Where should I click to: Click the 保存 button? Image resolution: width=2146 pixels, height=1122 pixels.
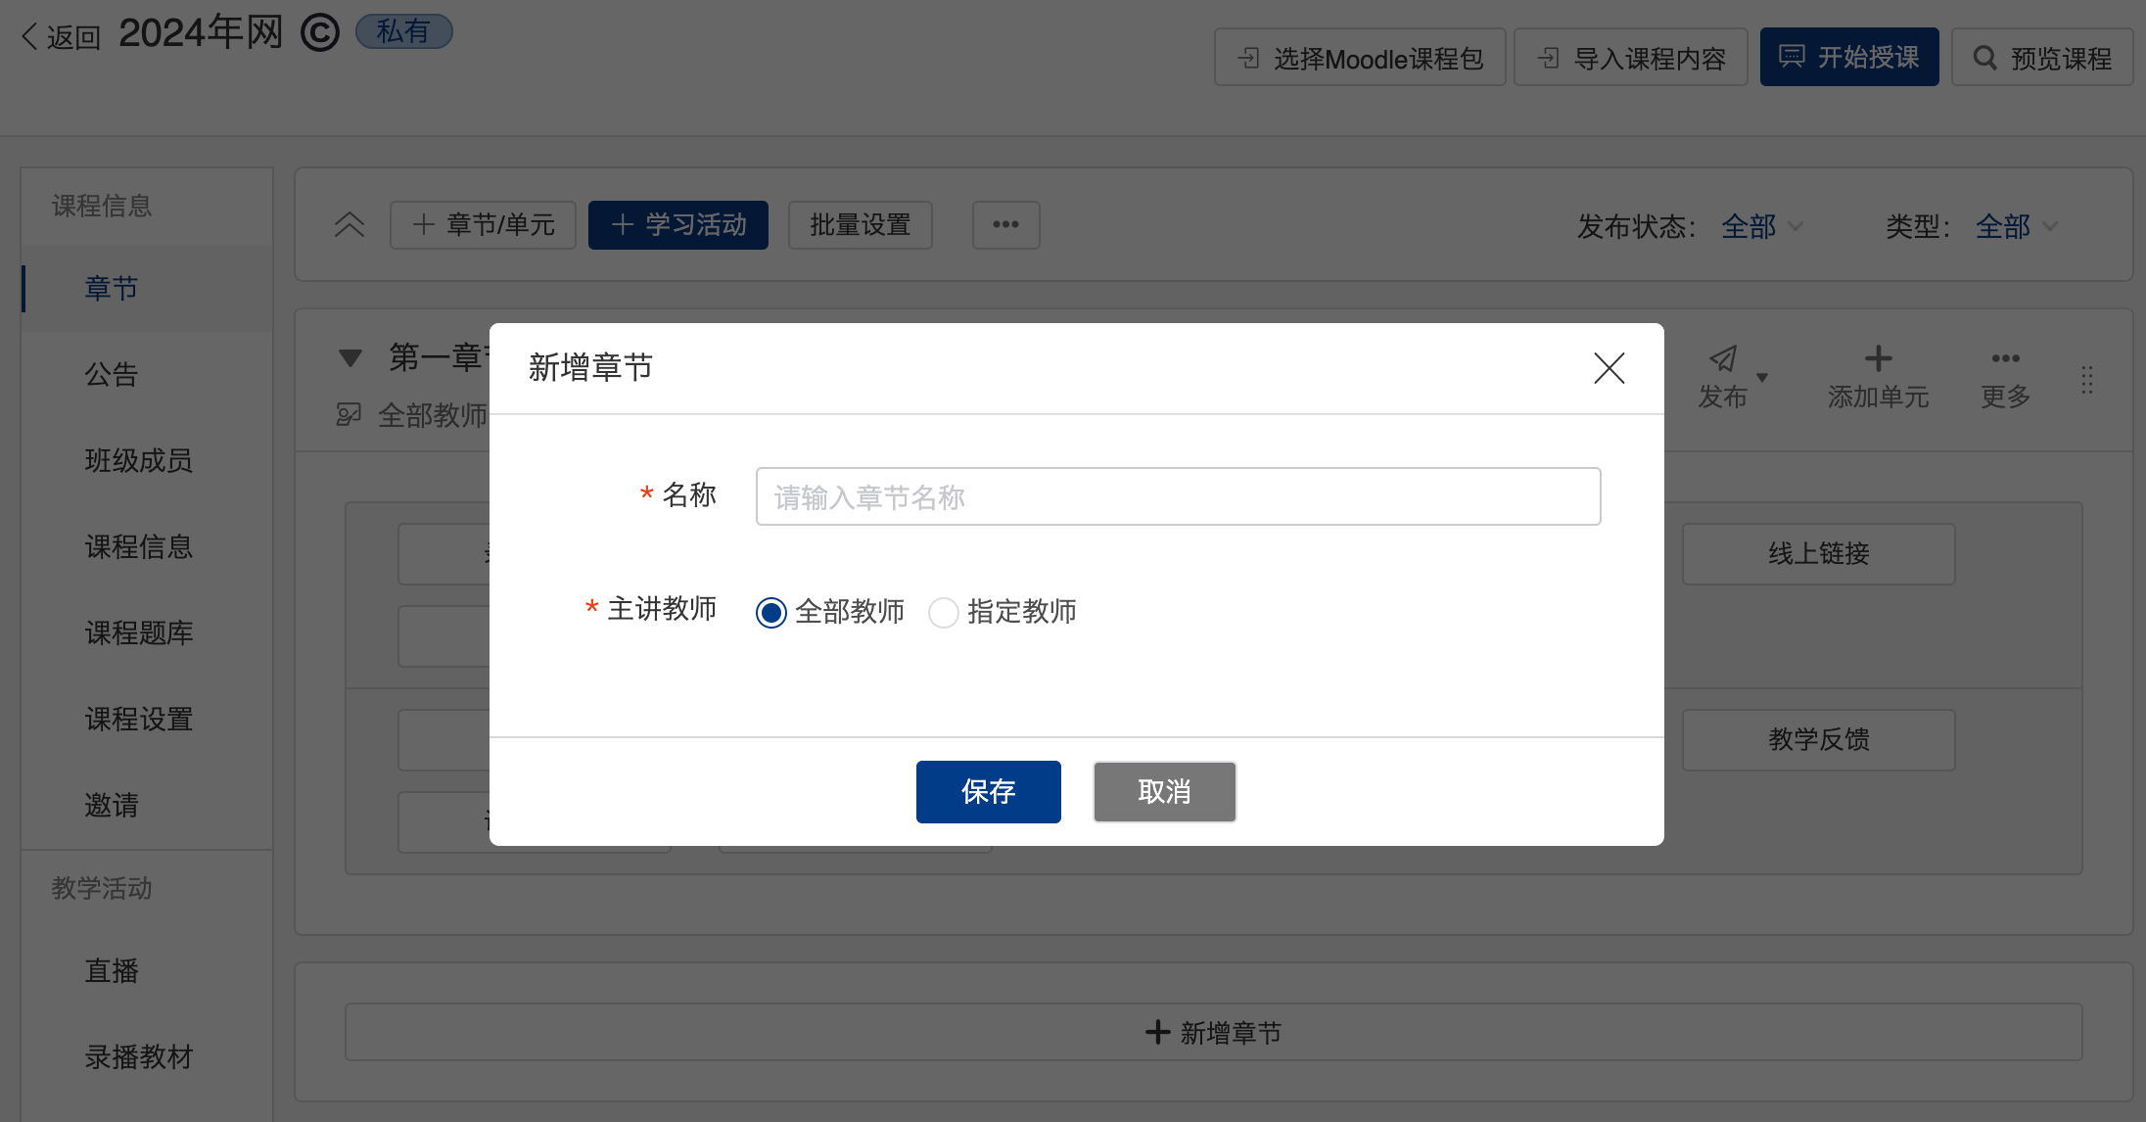click(988, 791)
